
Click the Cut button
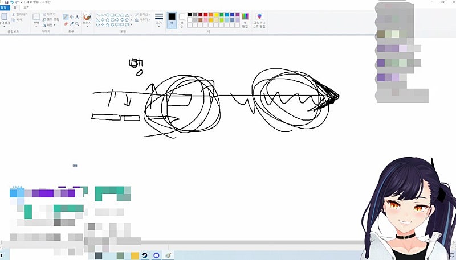tap(20, 15)
